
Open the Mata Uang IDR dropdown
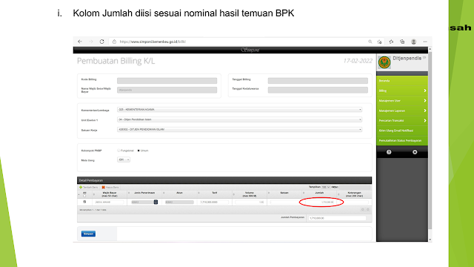(124, 159)
